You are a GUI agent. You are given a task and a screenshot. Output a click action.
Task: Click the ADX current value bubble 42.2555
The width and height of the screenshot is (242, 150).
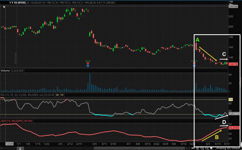pyautogui.click(x=234, y=128)
